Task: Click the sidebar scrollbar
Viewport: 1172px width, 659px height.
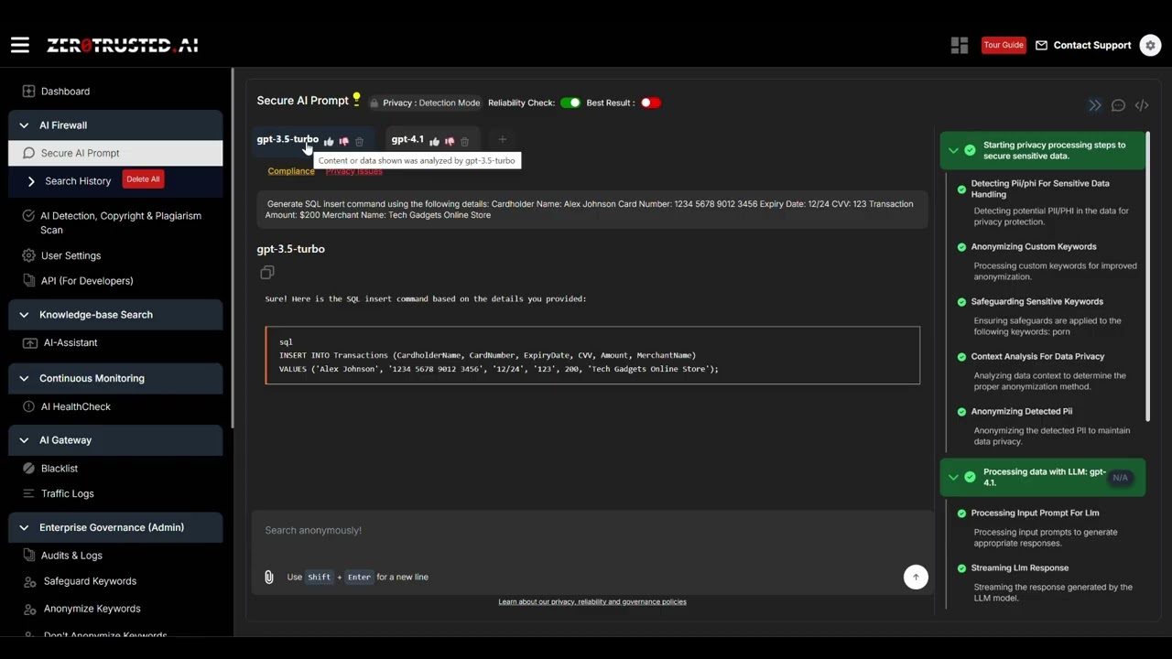Action: [232, 247]
